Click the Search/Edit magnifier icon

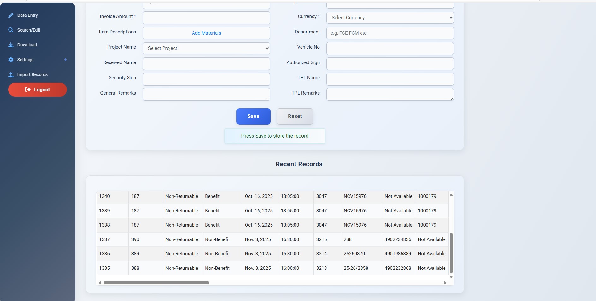11,30
